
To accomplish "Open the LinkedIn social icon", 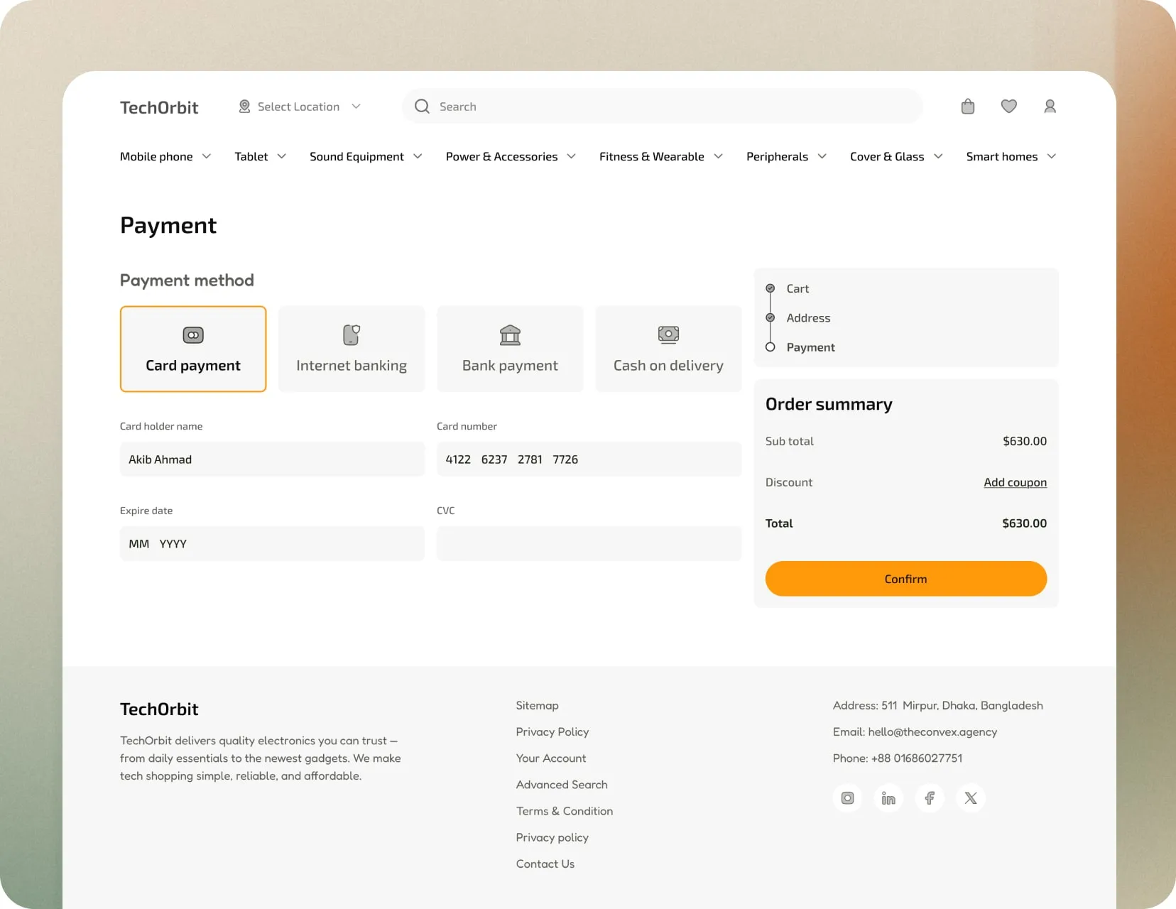I will (888, 798).
